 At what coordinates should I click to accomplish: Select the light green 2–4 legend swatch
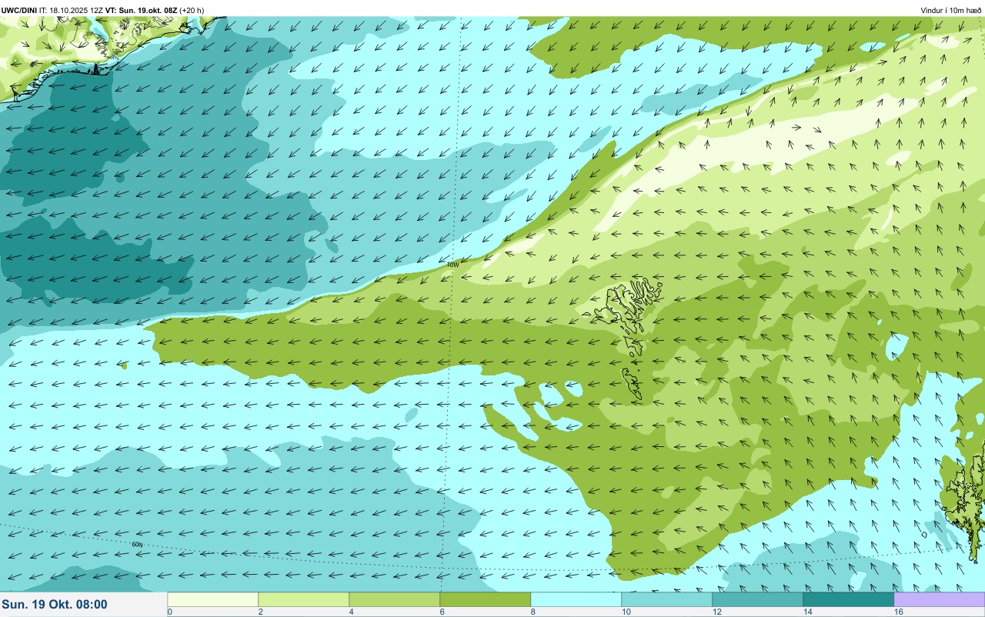click(x=303, y=599)
